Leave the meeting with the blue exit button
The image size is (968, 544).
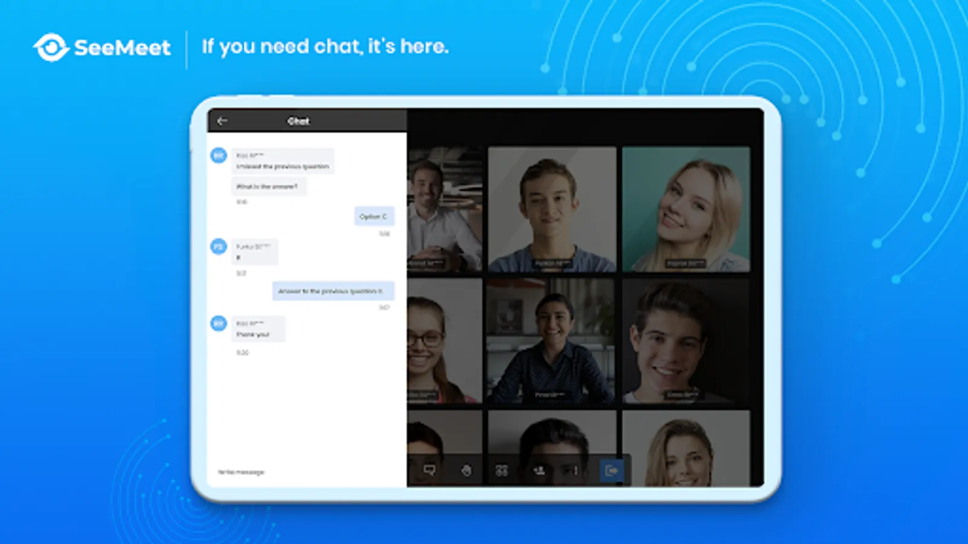pyautogui.click(x=611, y=470)
